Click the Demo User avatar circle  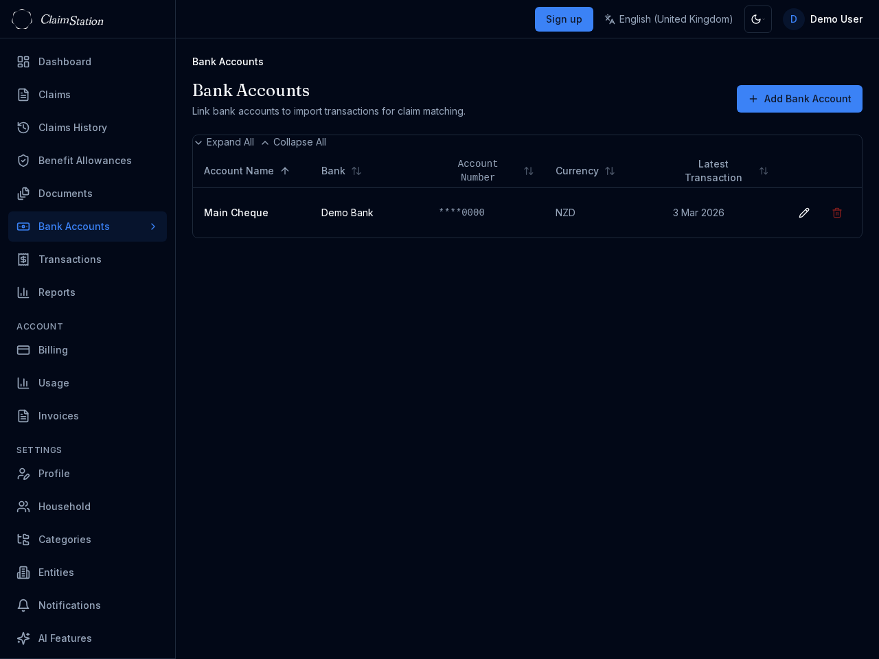click(794, 19)
